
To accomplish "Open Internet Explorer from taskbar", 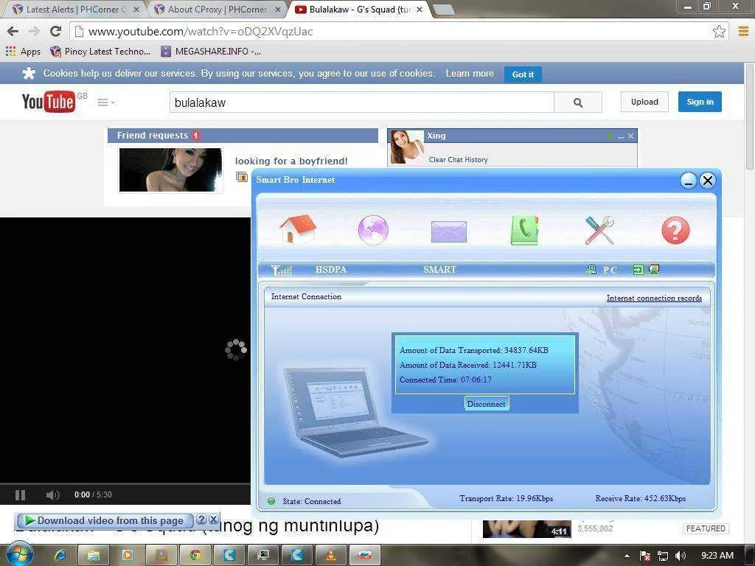I will [60, 555].
